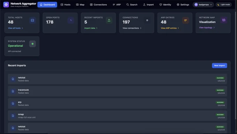Open the Dashboard tab
The image size is (237, 134).
click(x=47, y=5)
